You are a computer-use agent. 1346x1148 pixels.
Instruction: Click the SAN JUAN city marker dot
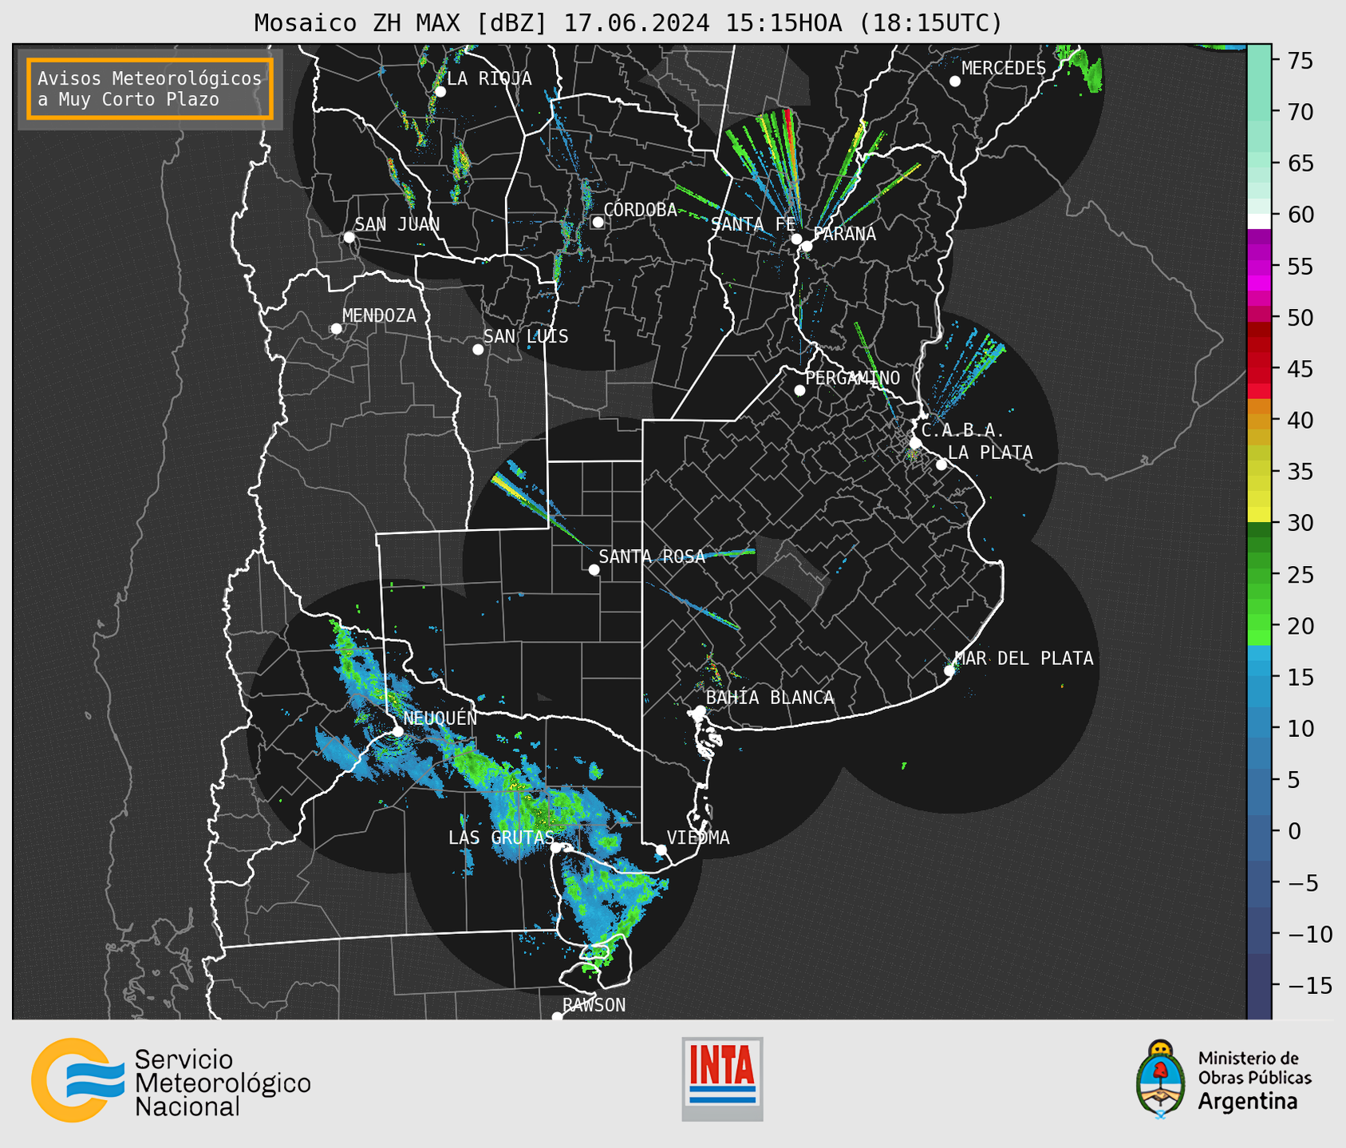coord(349,237)
